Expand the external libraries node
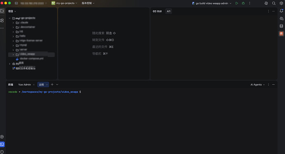 (x=9, y=64)
